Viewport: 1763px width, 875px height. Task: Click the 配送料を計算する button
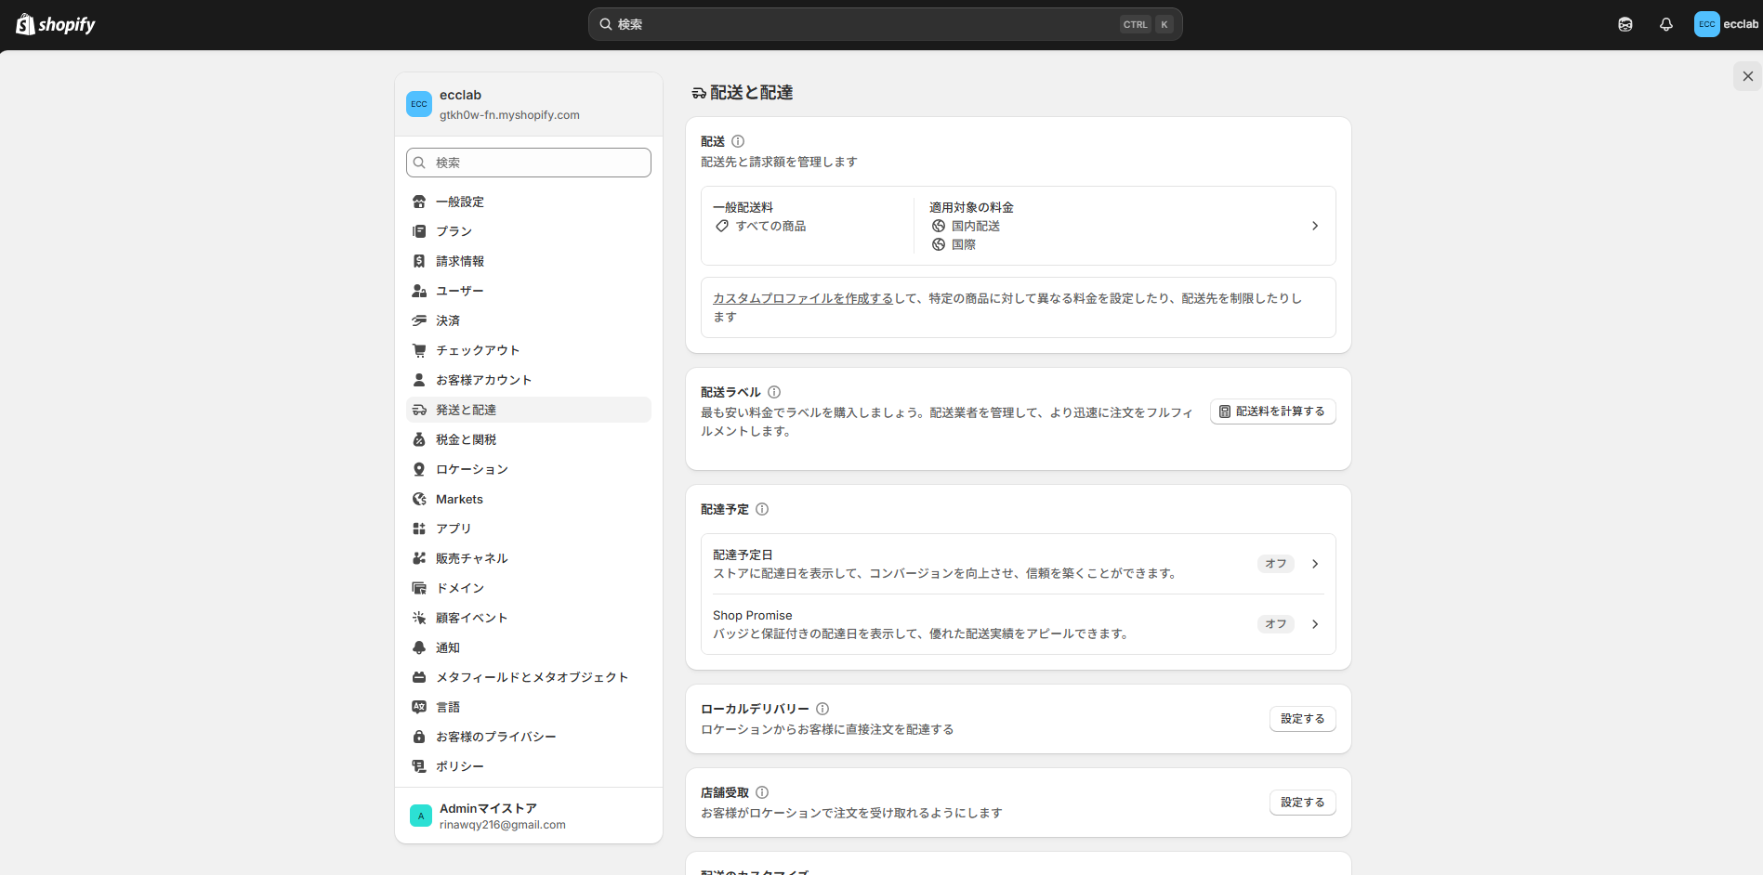[1272, 411]
